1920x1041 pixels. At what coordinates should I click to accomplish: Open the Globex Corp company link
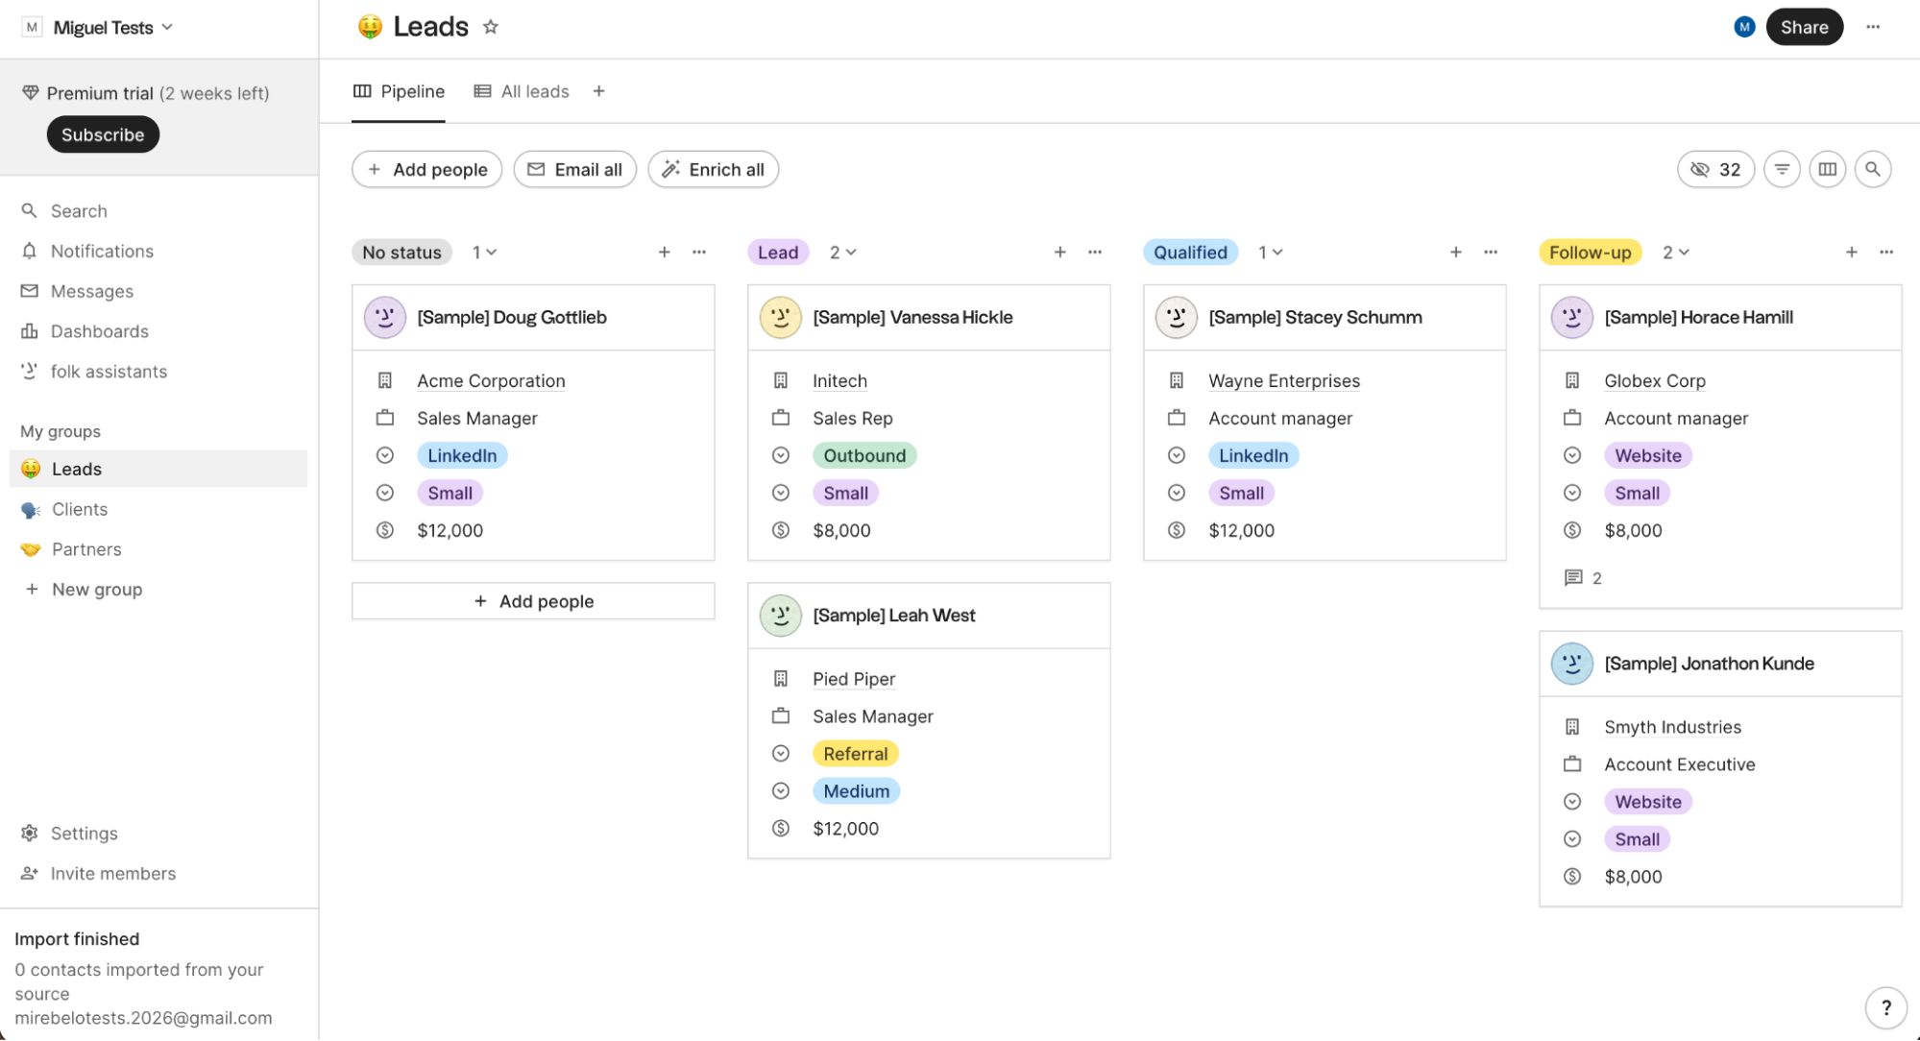[1654, 381]
